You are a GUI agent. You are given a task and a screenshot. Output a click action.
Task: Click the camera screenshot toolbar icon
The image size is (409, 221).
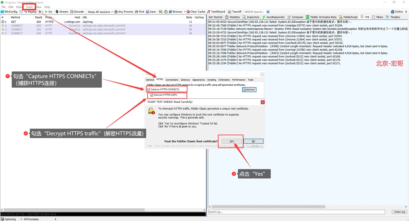click(x=161, y=12)
